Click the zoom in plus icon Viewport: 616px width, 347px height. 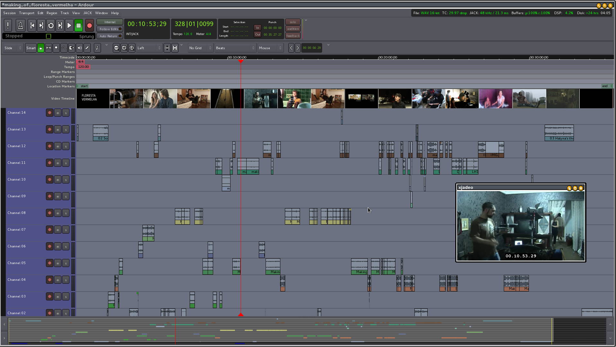(x=124, y=48)
